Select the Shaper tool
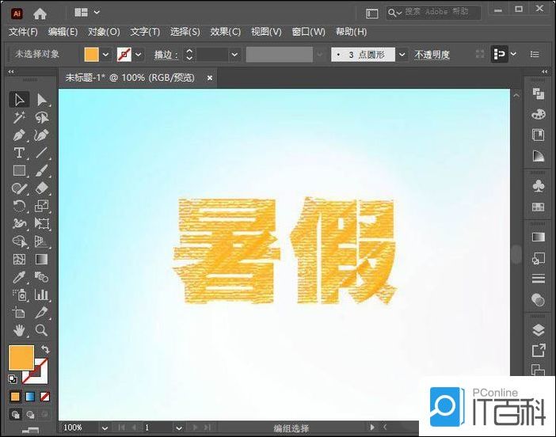The image size is (556, 437). tap(19, 188)
